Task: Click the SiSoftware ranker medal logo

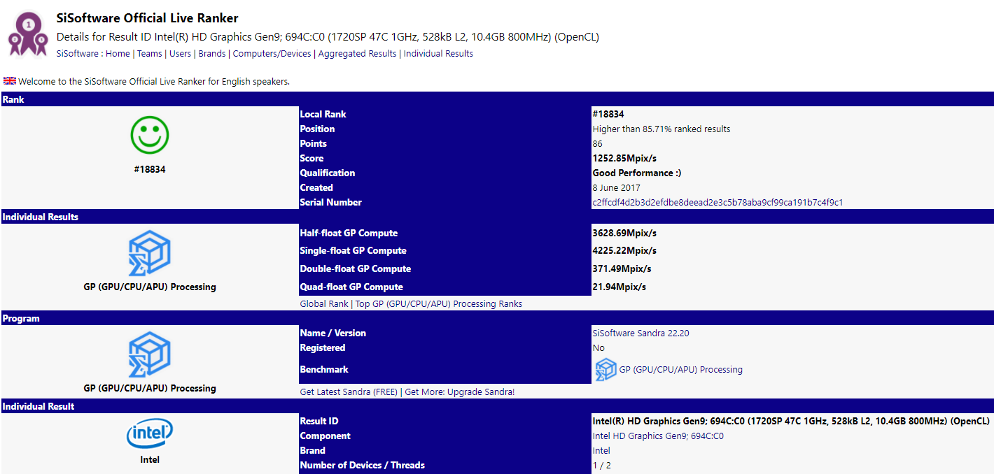Action: (28, 34)
